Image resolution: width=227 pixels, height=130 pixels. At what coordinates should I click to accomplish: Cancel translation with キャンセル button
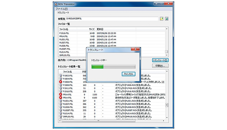coord(128,74)
